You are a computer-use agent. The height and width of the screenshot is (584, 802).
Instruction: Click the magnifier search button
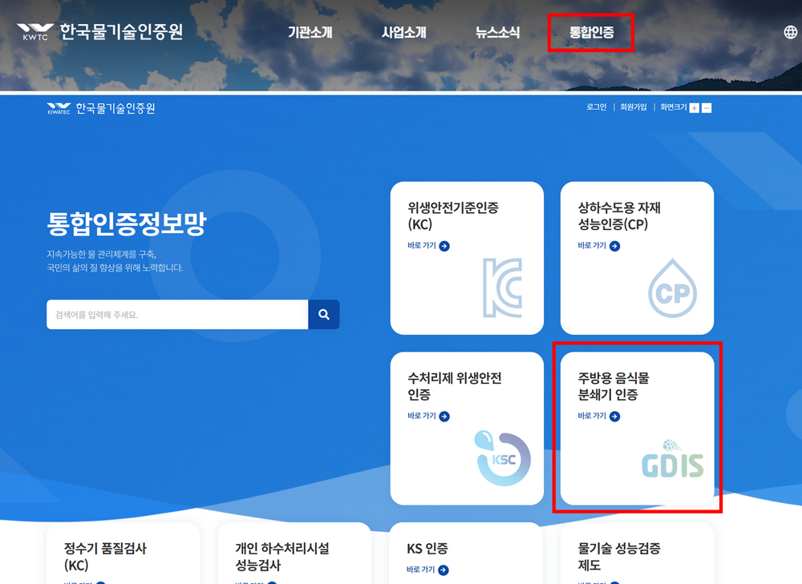click(324, 315)
